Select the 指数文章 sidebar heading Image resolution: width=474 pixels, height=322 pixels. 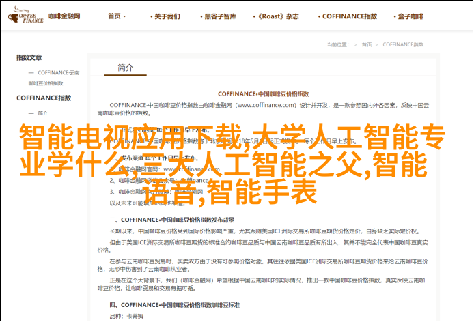tap(29, 57)
